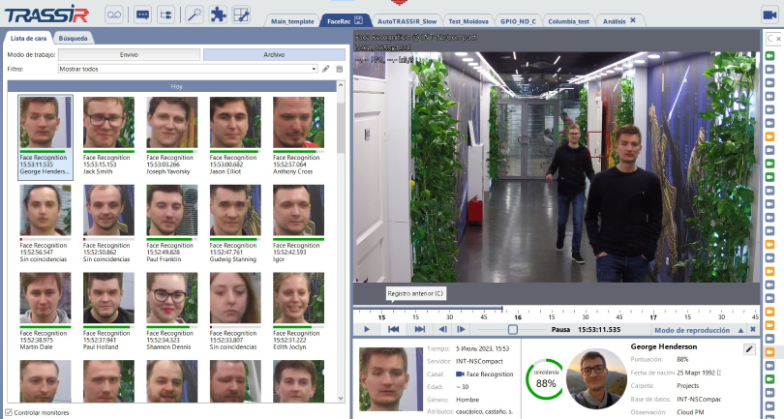This screenshot has height=419, width=784.
Task: Click the play button in playback bar
Action: [367, 329]
